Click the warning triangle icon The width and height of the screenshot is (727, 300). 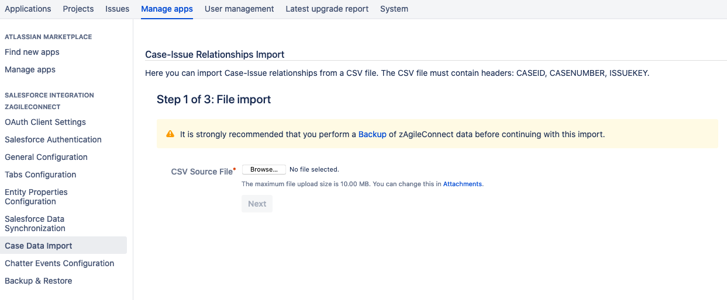[x=170, y=134]
